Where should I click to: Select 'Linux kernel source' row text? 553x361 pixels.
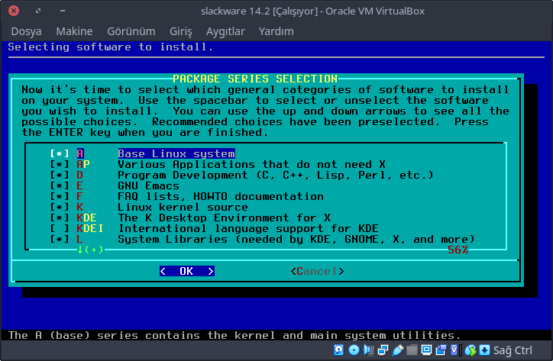click(x=183, y=208)
